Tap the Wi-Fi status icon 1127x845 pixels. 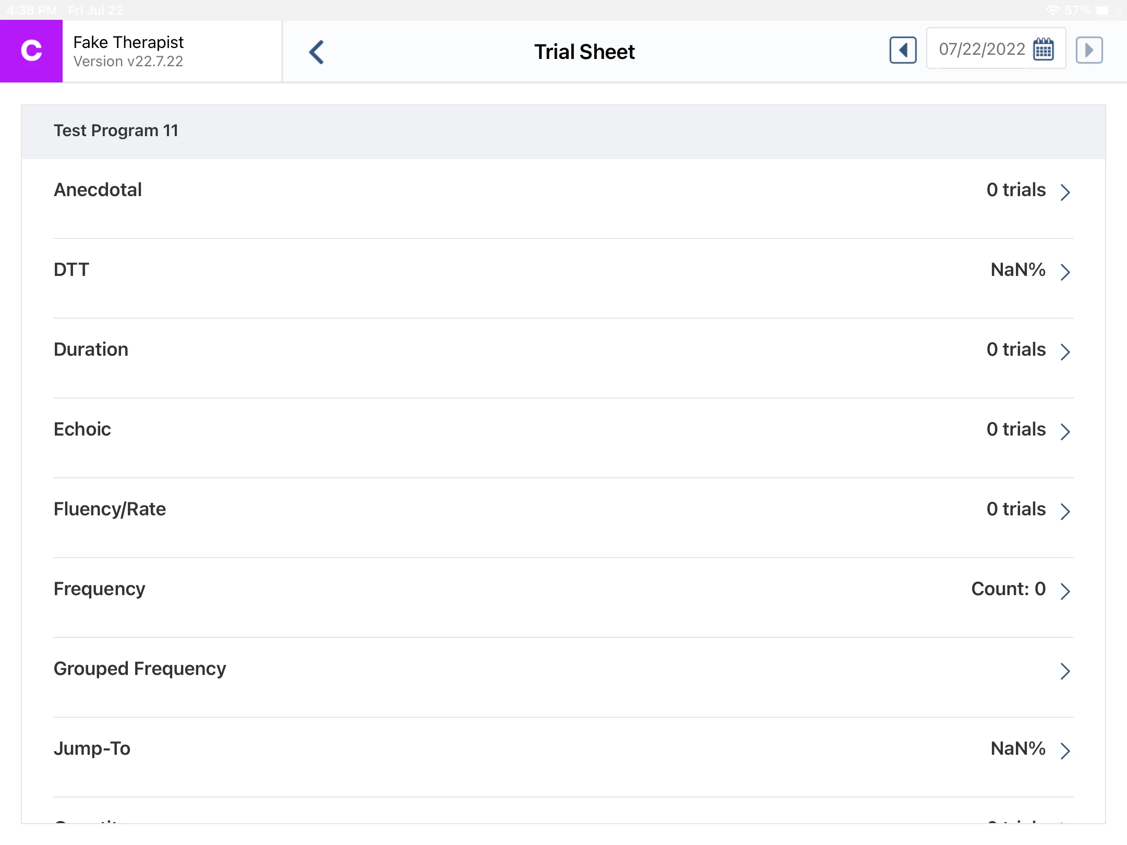(x=1052, y=10)
